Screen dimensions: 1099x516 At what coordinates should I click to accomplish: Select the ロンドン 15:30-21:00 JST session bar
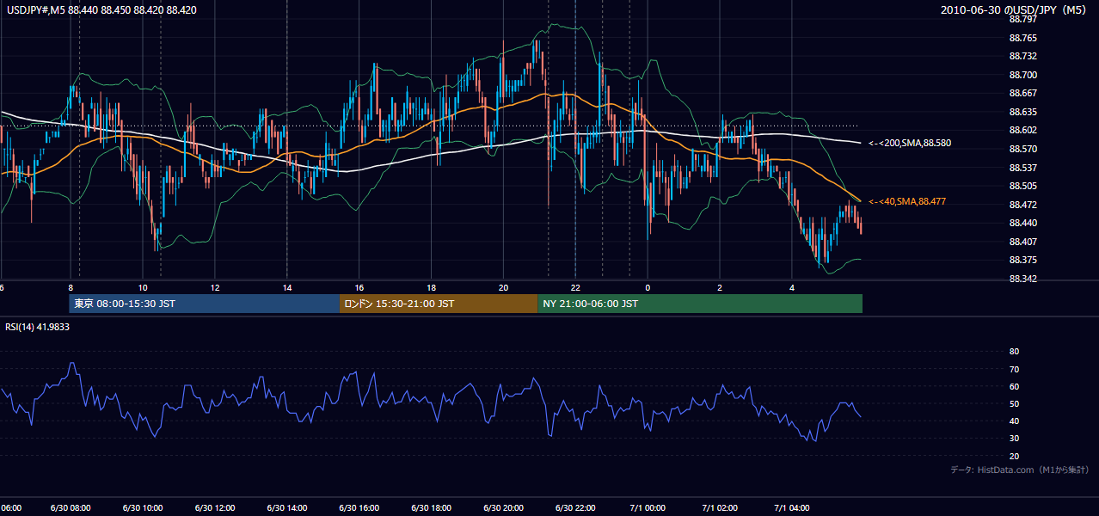[x=439, y=304]
